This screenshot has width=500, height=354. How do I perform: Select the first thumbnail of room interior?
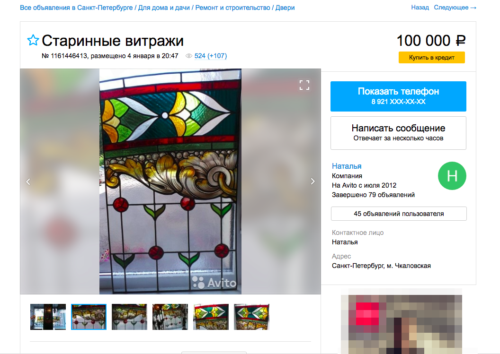[x=48, y=317]
